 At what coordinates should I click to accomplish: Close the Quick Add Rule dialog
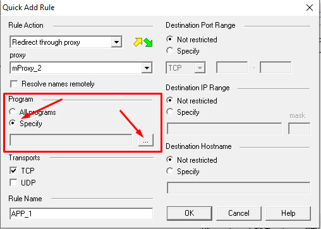click(x=310, y=8)
